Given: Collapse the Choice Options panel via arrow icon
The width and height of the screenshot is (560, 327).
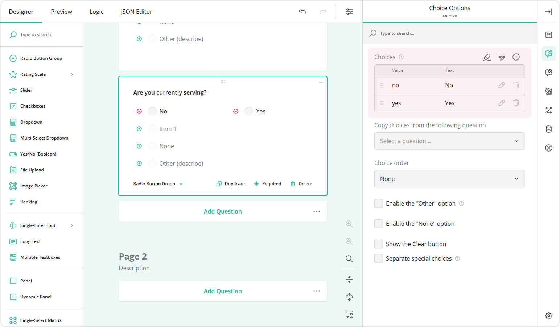Looking at the screenshot, I should [548, 11].
